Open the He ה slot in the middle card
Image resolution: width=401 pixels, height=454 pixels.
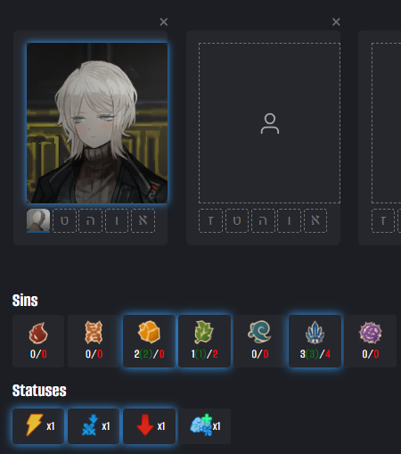pyautogui.click(x=263, y=220)
